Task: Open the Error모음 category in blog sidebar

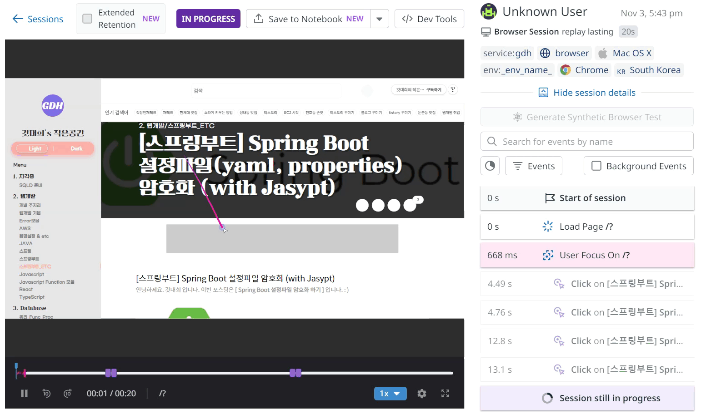Action: coord(29,221)
